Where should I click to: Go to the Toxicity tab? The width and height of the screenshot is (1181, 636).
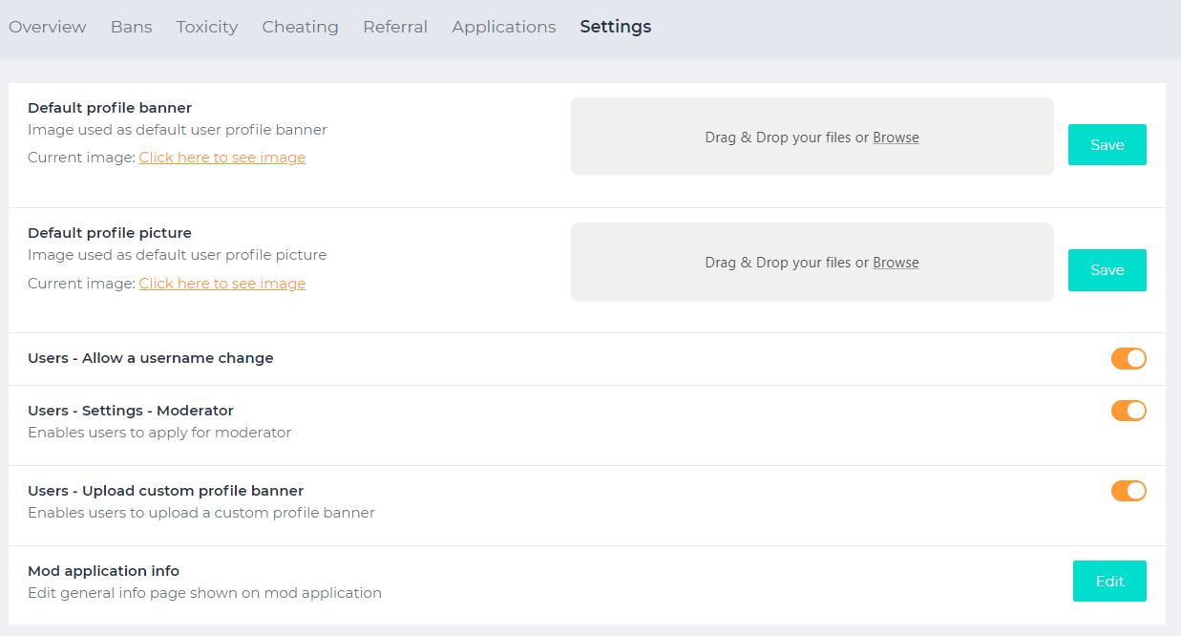(206, 27)
